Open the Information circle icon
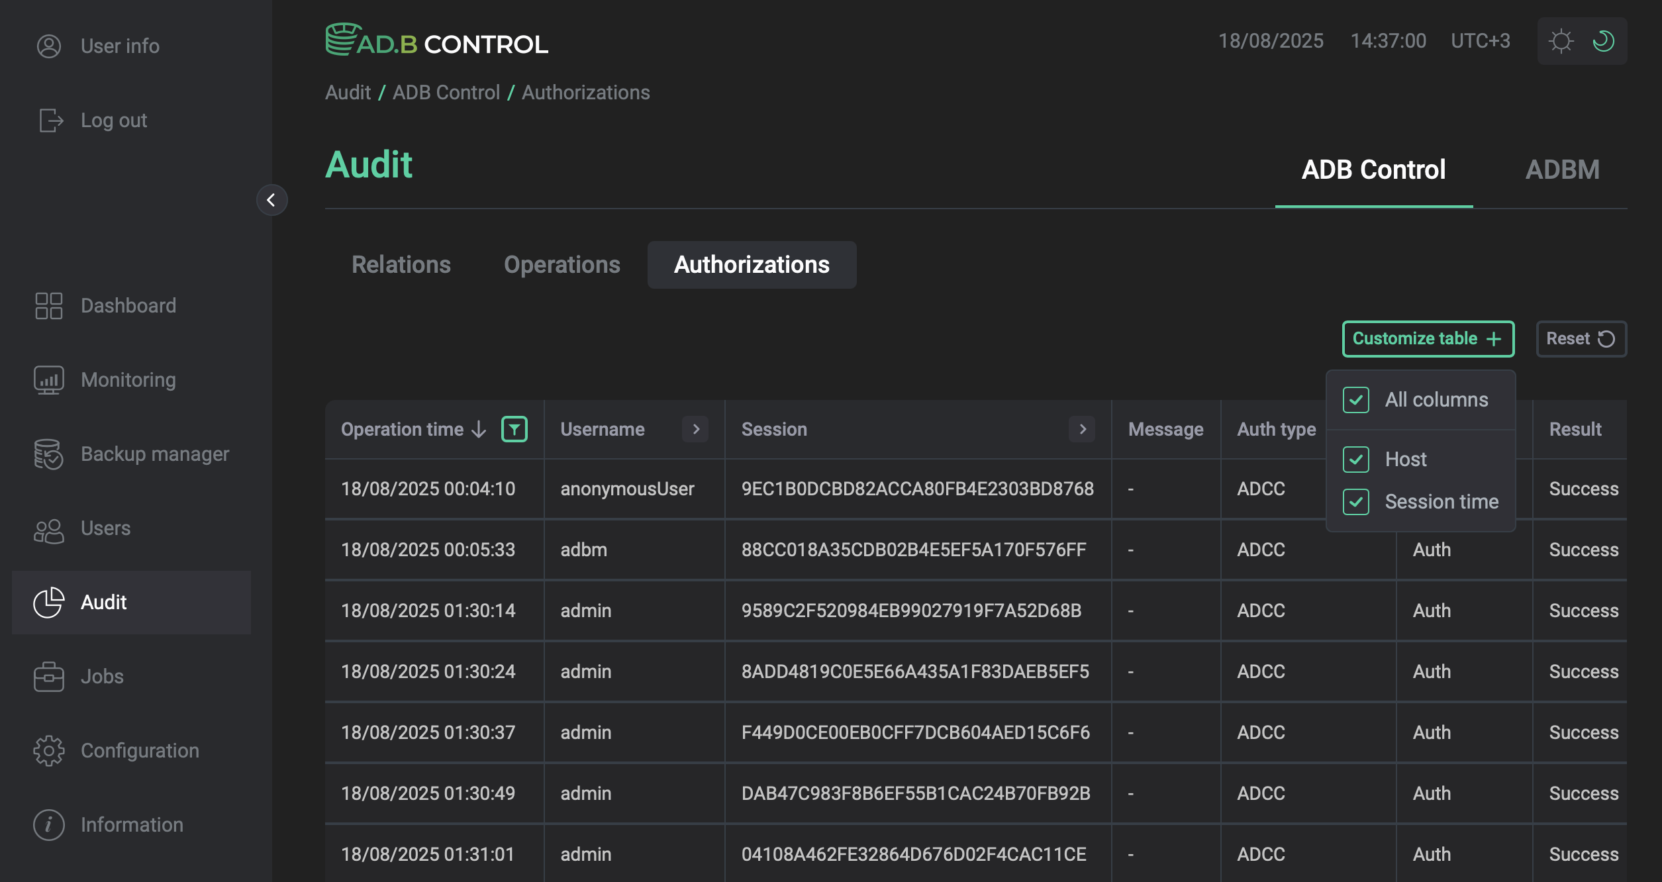1662x882 pixels. pos(48,825)
